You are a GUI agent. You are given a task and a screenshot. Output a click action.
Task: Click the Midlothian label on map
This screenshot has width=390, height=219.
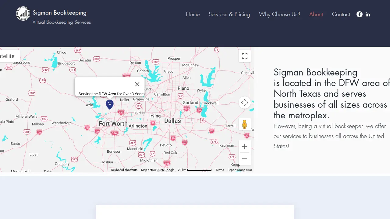coord(149,160)
